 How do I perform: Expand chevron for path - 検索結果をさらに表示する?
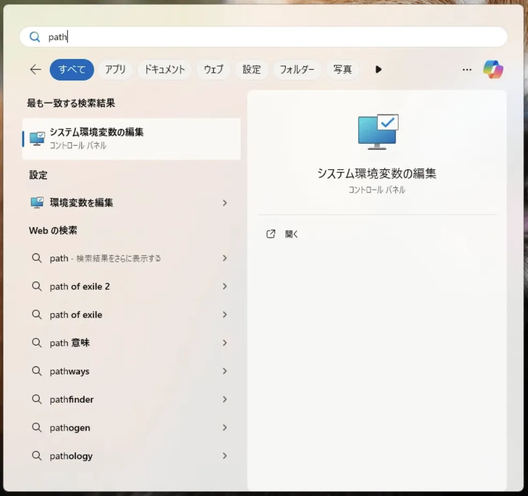click(224, 258)
